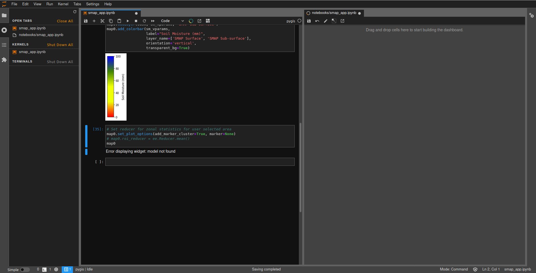Open the Code cell type dropdown

pos(171,21)
